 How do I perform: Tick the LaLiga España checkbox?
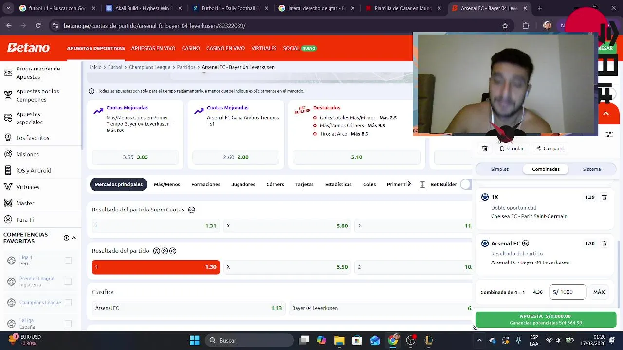coord(68,324)
